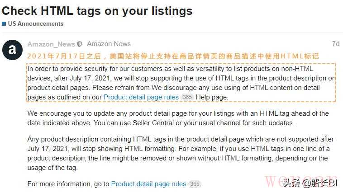Image resolution: width=343 pixels, height=193 pixels.
Task: Click the orange Chinese annotation line
Action: coord(173,56)
